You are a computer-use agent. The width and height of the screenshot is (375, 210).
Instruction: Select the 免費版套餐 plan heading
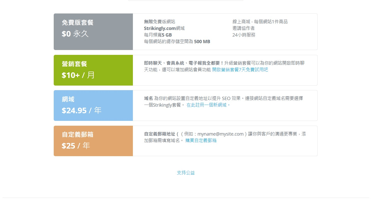78,23
